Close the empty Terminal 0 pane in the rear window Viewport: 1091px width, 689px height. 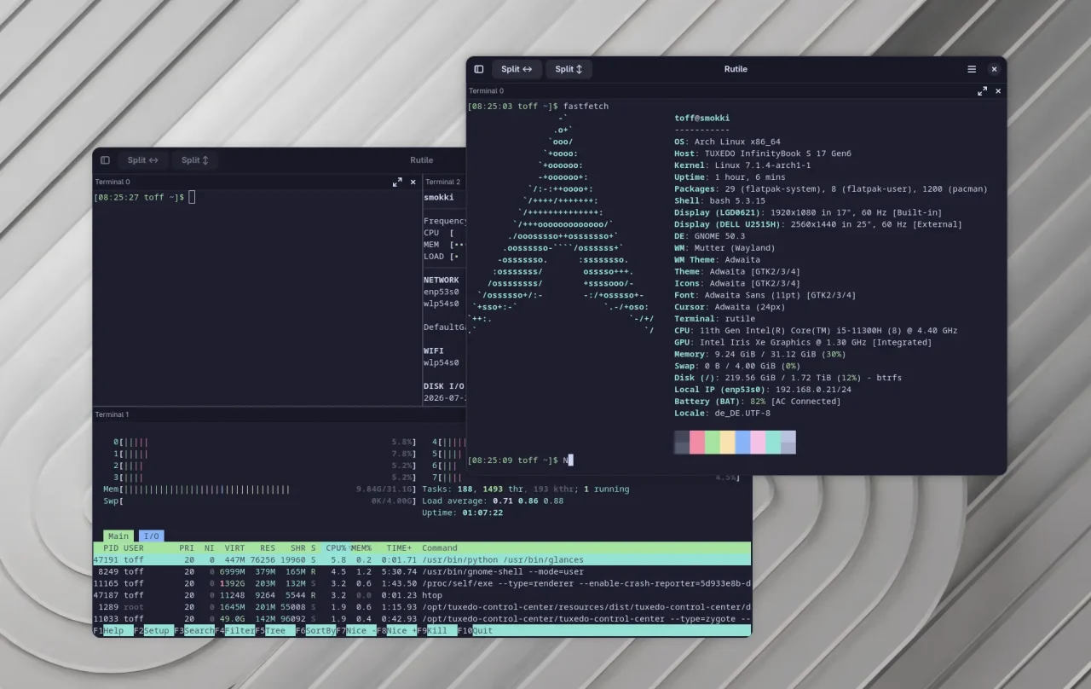click(x=413, y=182)
